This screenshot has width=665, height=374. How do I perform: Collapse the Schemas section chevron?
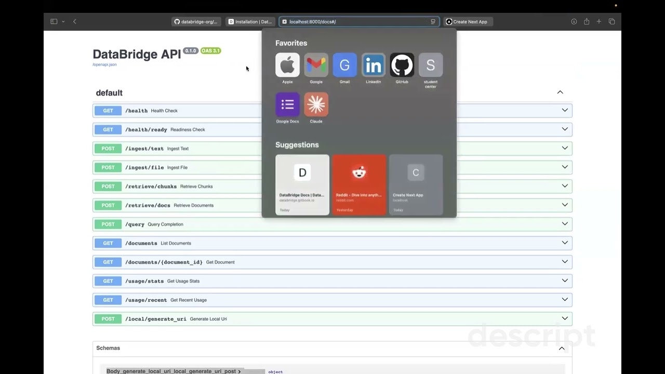(x=562, y=348)
